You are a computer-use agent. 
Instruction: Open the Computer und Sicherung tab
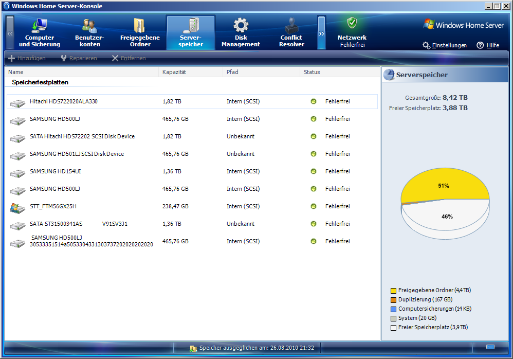(x=39, y=33)
